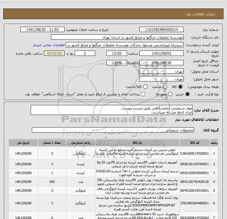The width and height of the screenshot is (227, 219).
Task: Click the delivery province field تهران
Action: (x=162, y=71)
